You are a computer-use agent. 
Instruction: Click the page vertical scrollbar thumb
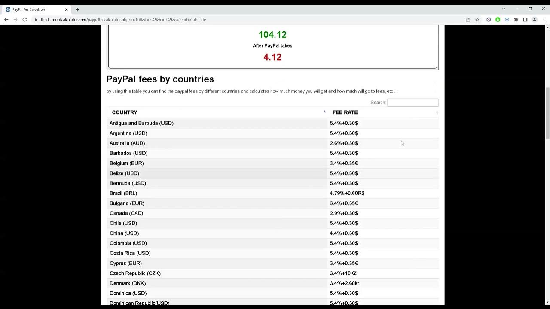pyautogui.click(x=547, y=113)
